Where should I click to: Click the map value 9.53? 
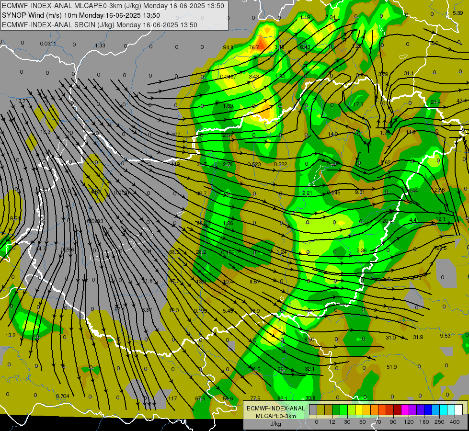pyautogui.click(x=445, y=336)
